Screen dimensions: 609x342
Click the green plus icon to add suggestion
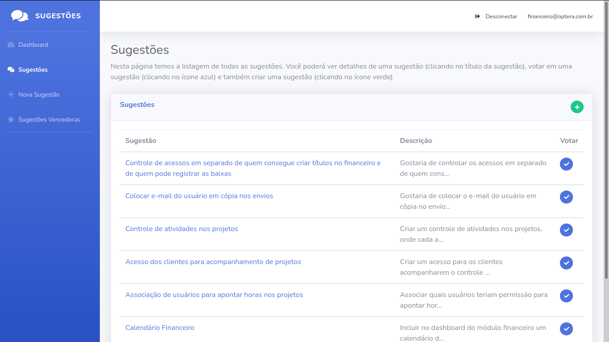point(577,107)
